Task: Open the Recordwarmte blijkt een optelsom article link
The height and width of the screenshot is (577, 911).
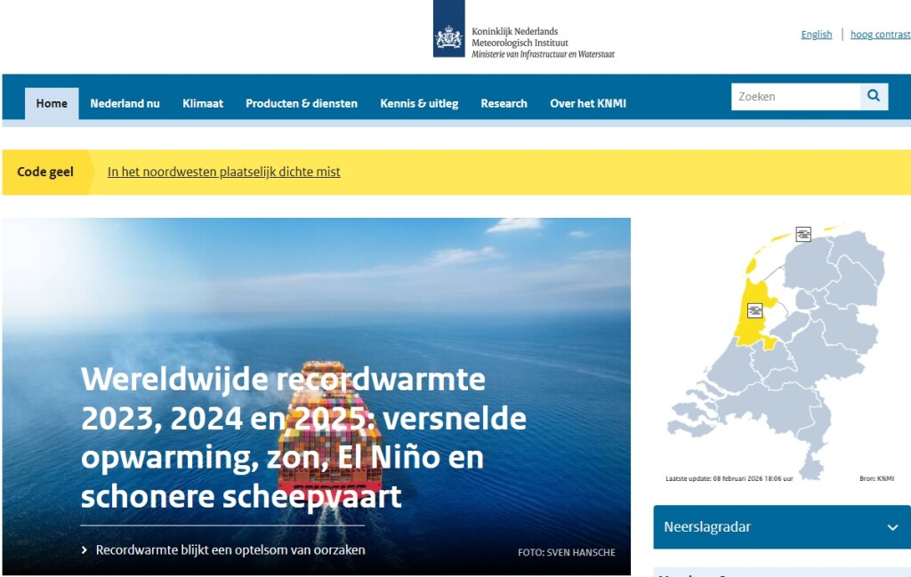Action: point(230,549)
